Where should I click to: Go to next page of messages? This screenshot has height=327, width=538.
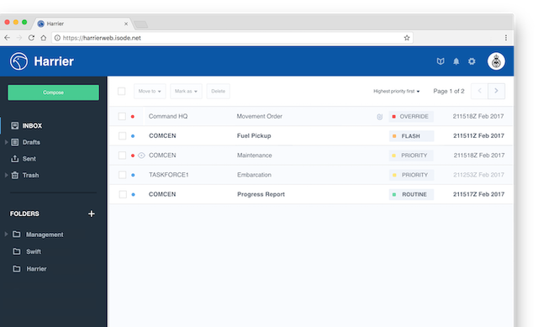click(496, 91)
